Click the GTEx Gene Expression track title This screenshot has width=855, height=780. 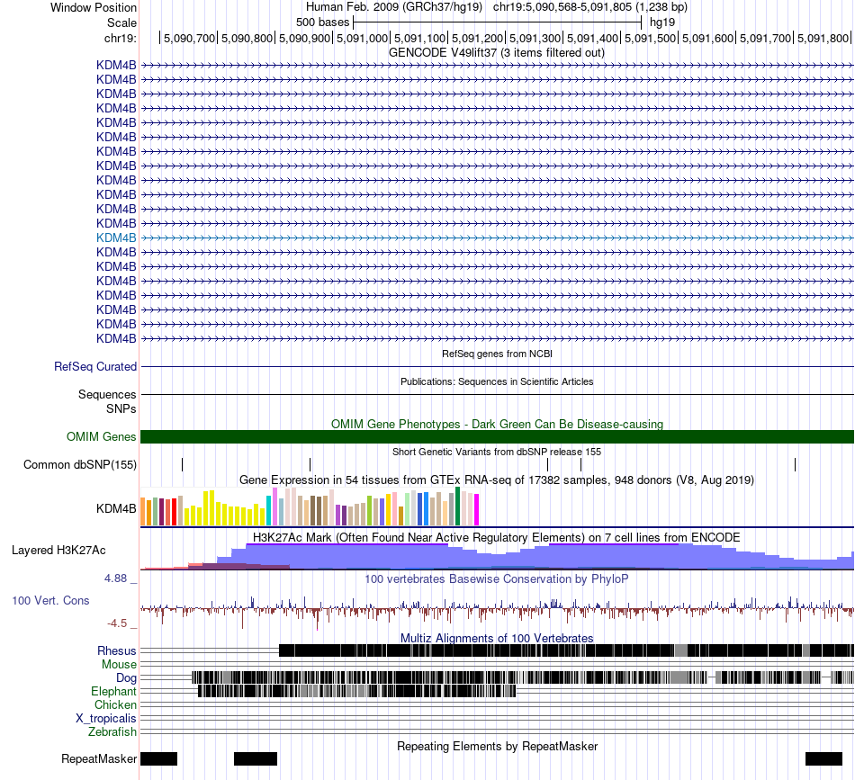click(x=497, y=480)
